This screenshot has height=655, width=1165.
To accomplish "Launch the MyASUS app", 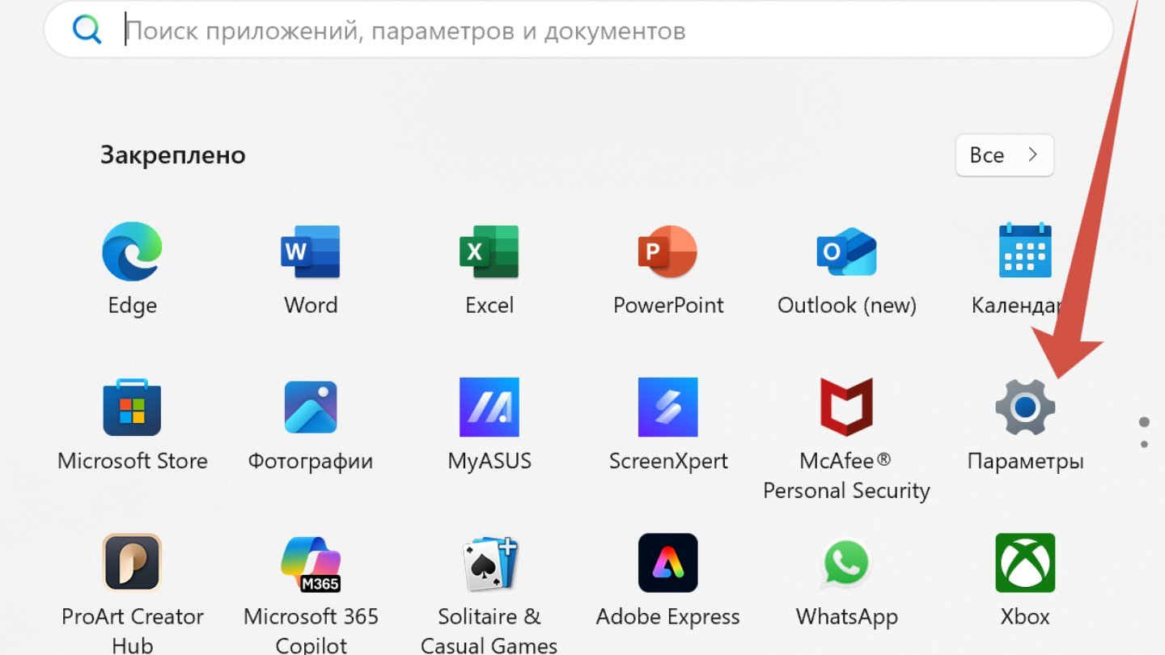I will (x=489, y=407).
